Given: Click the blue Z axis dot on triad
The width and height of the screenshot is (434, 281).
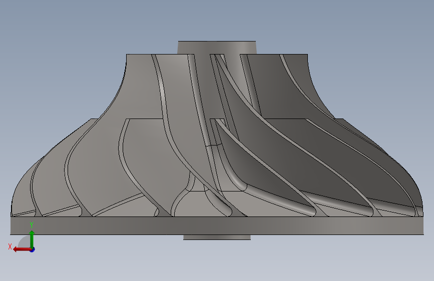Looking at the screenshot, I should click(33, 249).
